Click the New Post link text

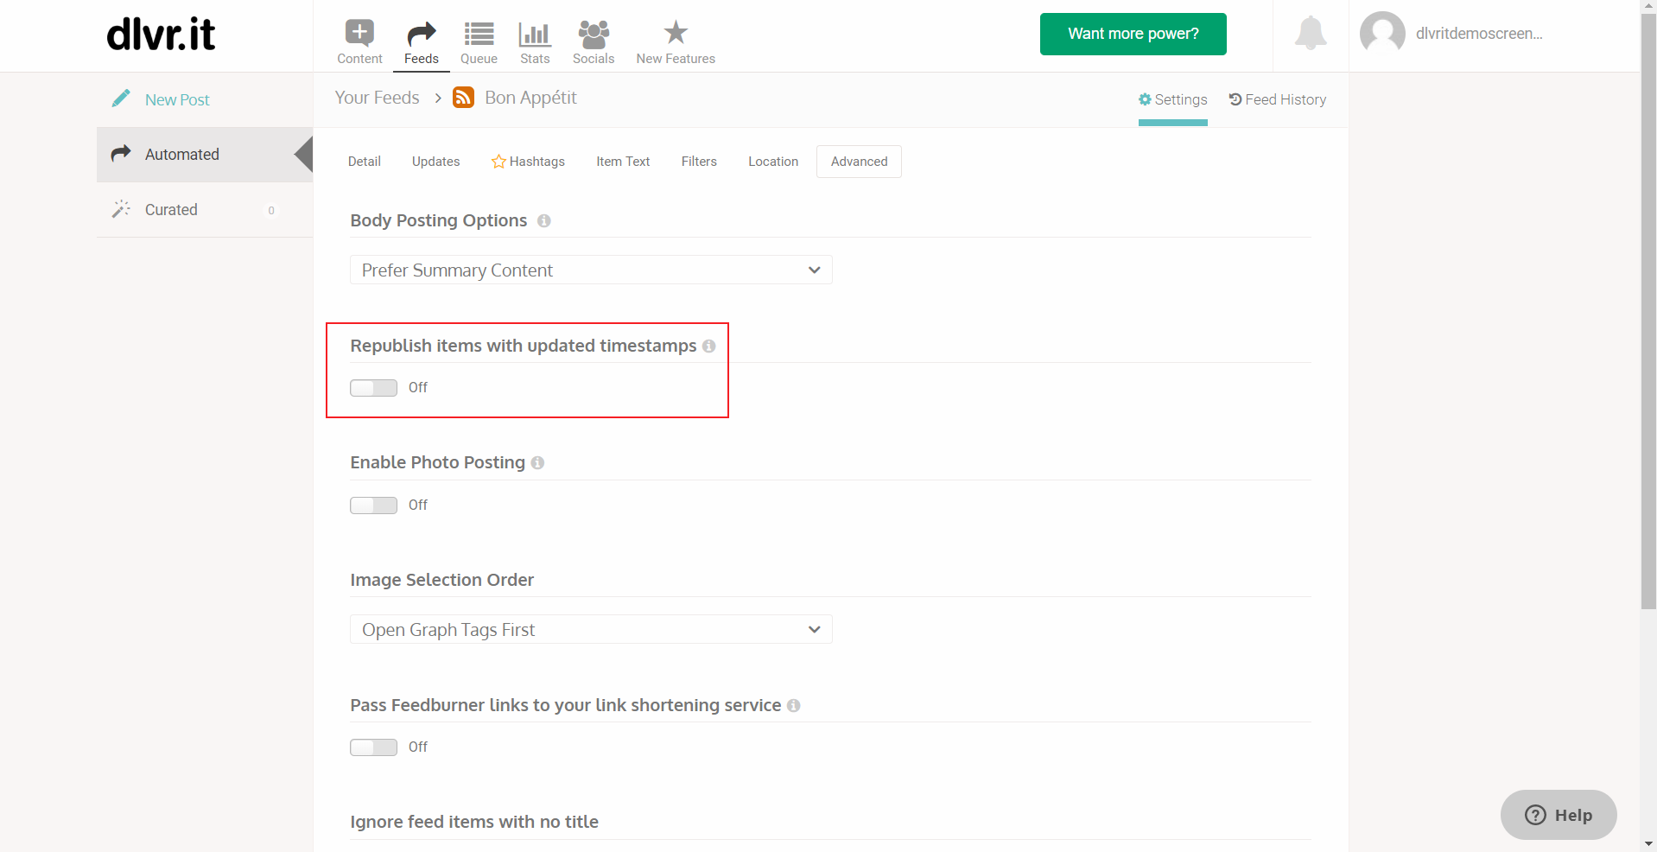coord(177,99)
